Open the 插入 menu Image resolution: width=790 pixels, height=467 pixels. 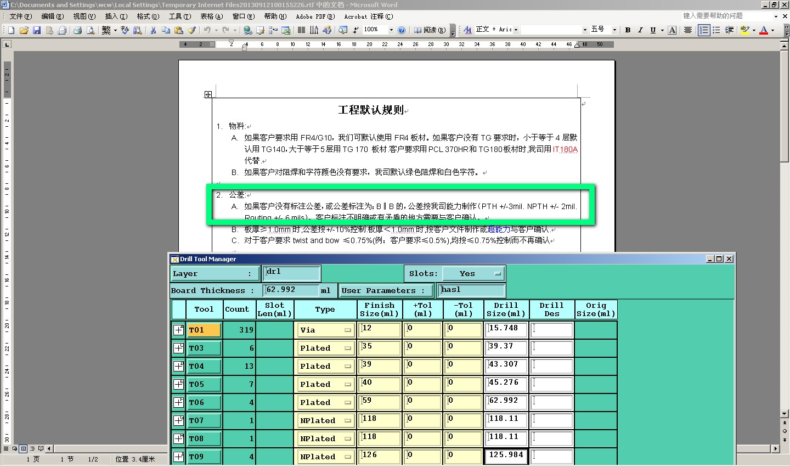click(x=116, y=16)
